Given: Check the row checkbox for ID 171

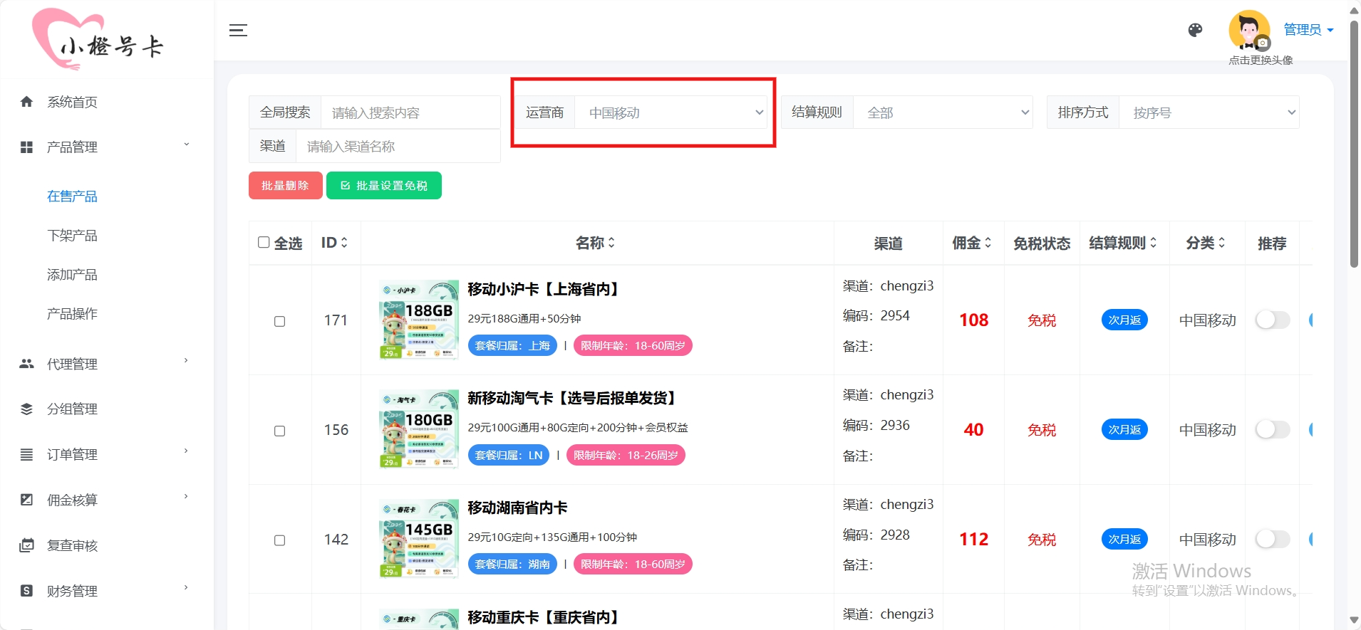Looking at the screenshot, I should click(x=280, y=321).
